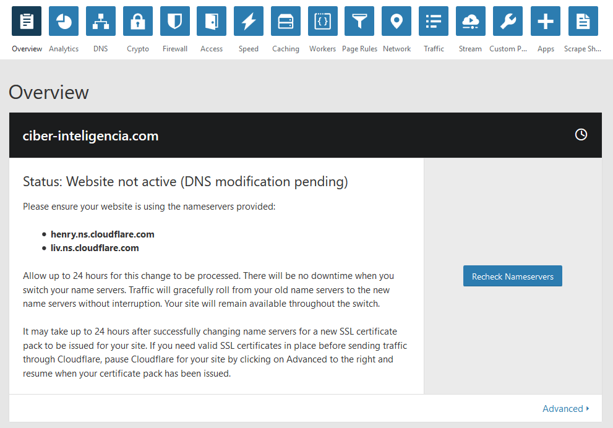Open the Caching drive icon
This screenshot has width=613, height=428.
click(x=286, y=21)
